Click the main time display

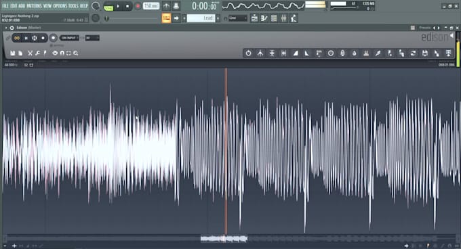[x=205, y=6]
